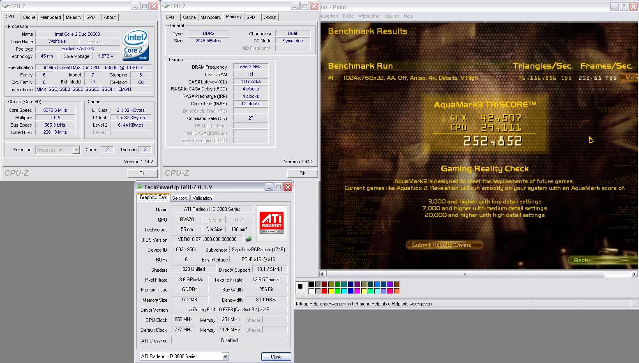
Task: Pick the dark gray color swatch
Action: 318,284
